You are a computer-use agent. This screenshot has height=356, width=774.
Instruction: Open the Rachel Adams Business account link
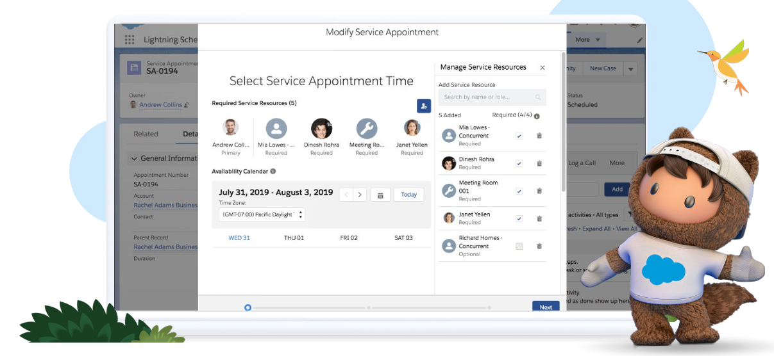tap(165, 205)
